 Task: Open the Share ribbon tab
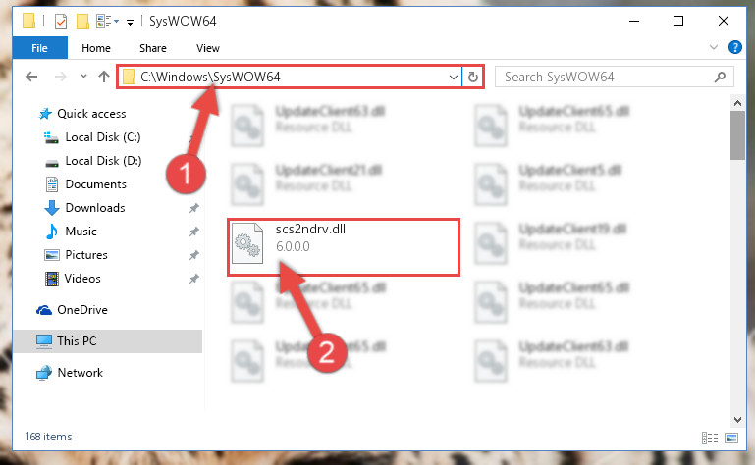[152, 48]
